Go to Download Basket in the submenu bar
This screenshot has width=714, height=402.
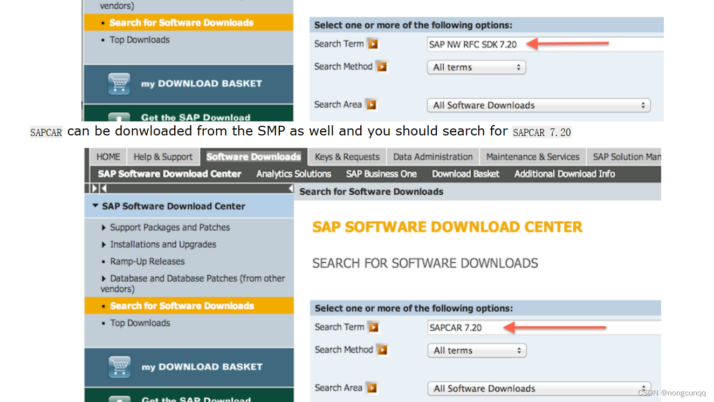466,174
